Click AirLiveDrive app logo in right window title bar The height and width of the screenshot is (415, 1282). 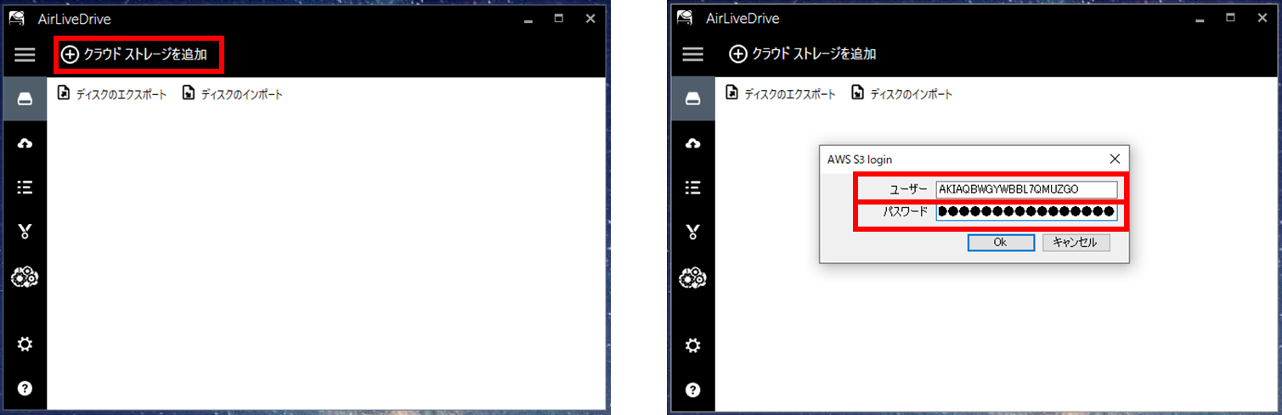coord(686,18)
